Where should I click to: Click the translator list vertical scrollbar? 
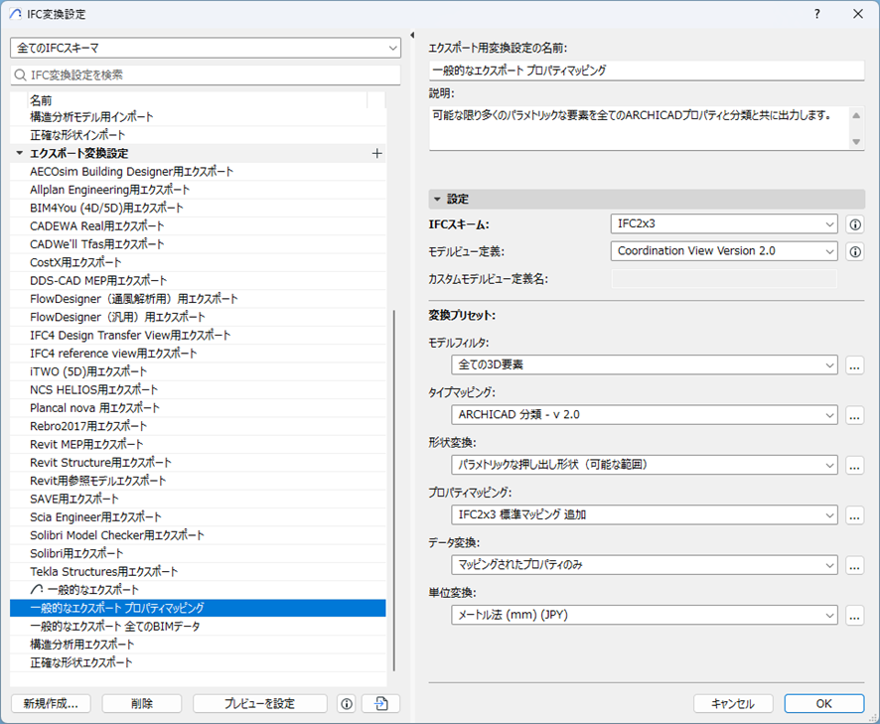point(394,490)
